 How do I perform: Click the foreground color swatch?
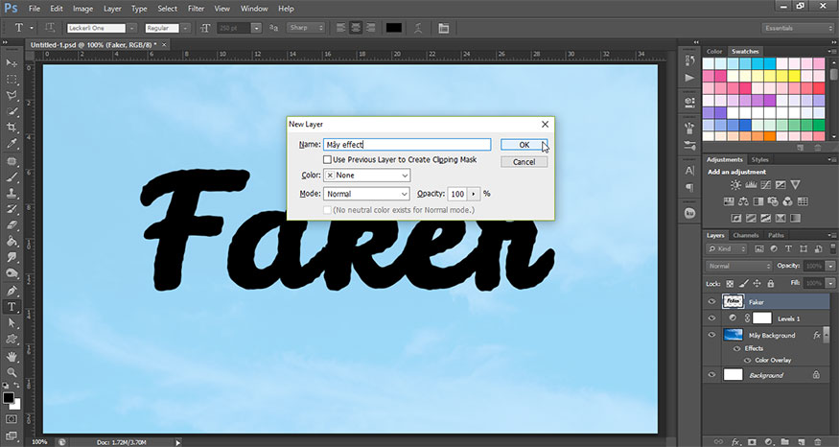(x=8, y=398)
